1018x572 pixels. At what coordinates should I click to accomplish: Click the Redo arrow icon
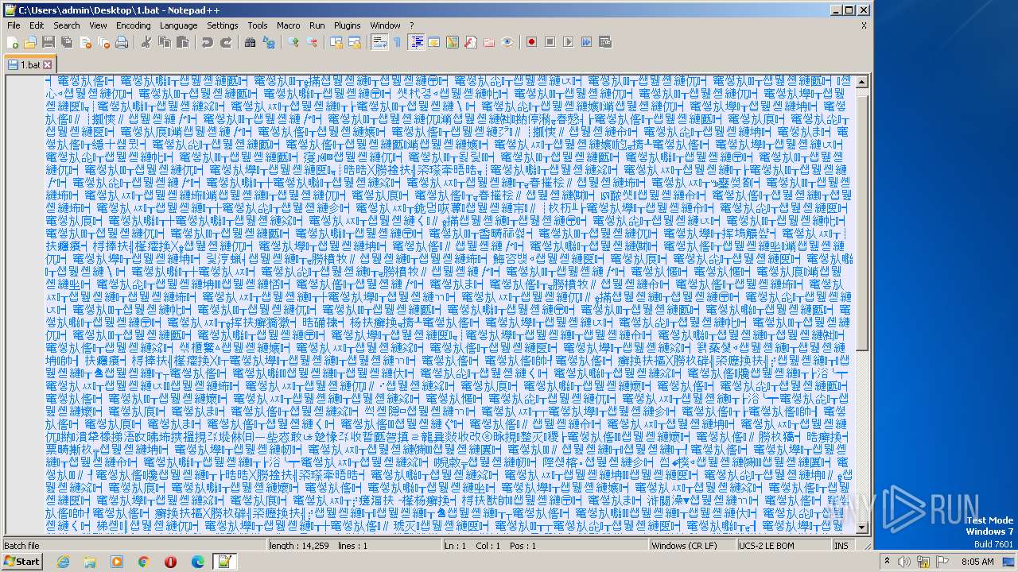(x=226, y=42)
